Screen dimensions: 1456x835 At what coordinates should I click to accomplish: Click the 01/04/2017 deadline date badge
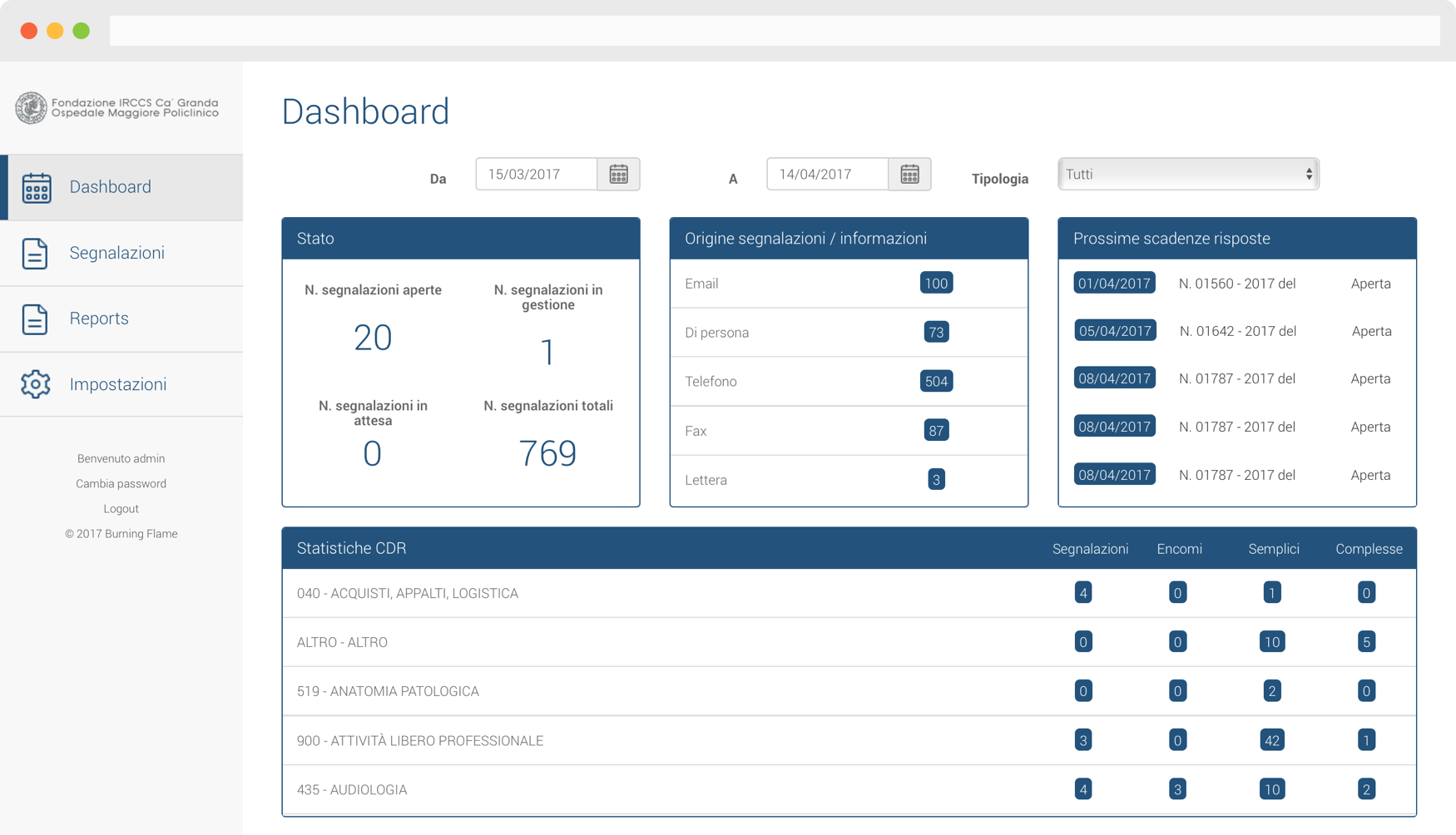pos(1114,283)
